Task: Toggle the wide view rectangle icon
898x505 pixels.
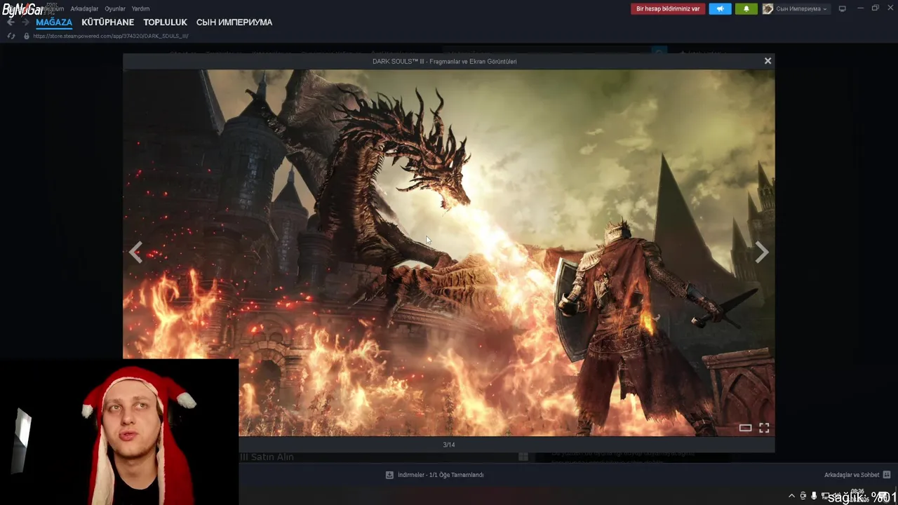Action: point(745,427)
